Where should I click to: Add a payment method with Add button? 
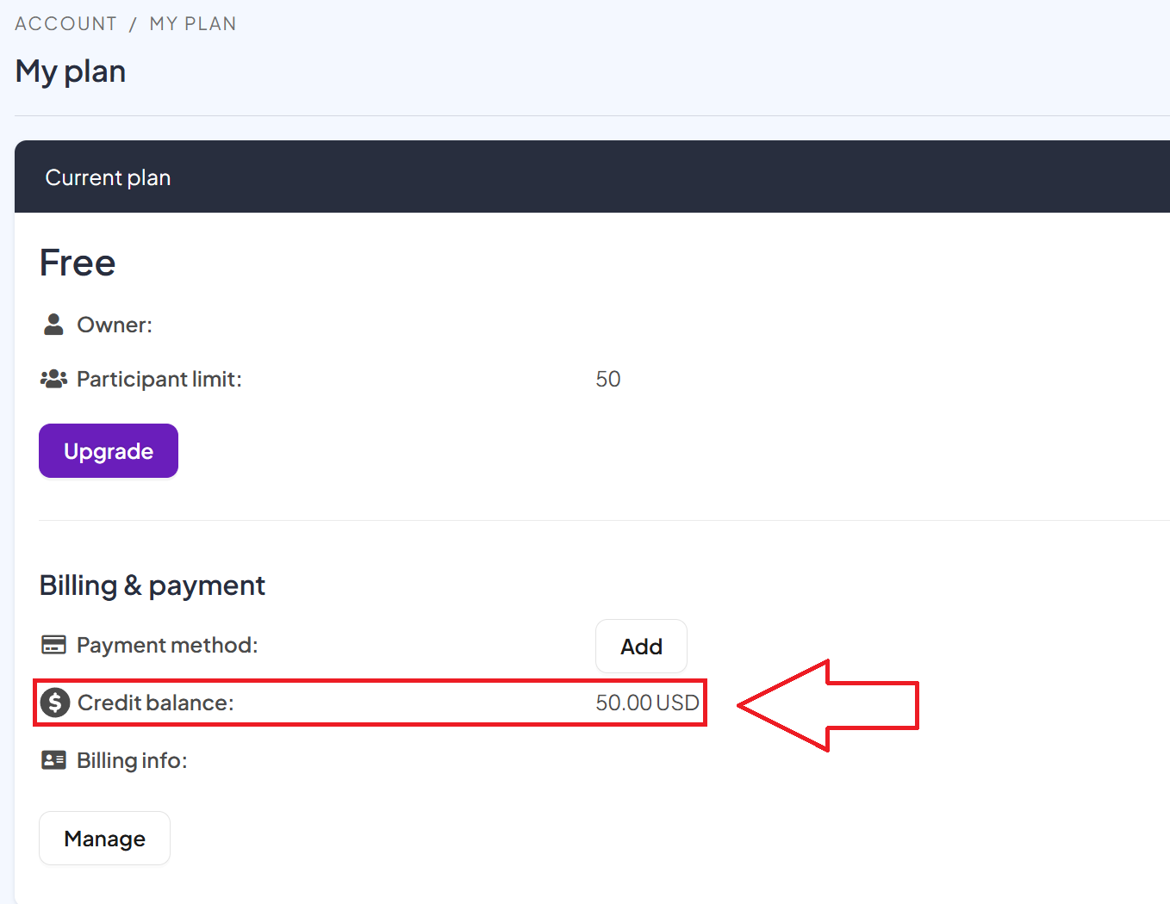[x=641, y=647]
